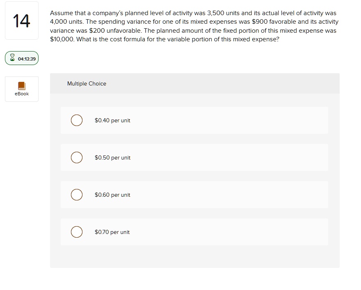
Task: Select the $0.50 per unit radio button
Action: tap(77, 157)
